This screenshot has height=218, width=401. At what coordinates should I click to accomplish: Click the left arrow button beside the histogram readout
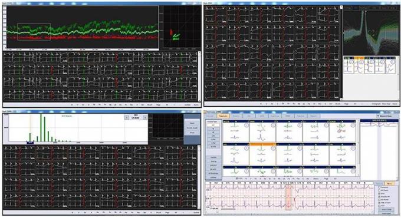(127, 117)
